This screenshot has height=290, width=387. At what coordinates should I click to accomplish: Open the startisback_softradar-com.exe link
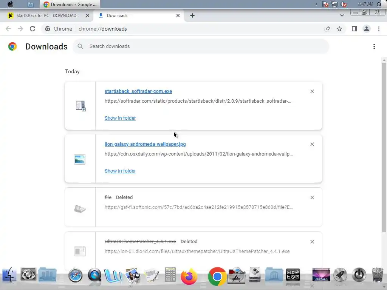pyautogui.click(x=138, y=91)
